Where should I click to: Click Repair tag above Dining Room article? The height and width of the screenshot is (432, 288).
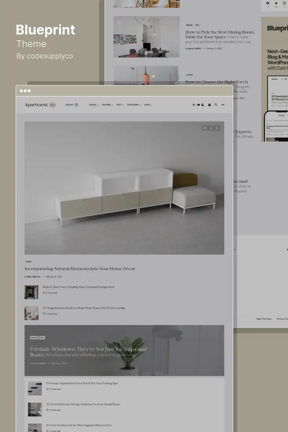click(x=189, y=25)
